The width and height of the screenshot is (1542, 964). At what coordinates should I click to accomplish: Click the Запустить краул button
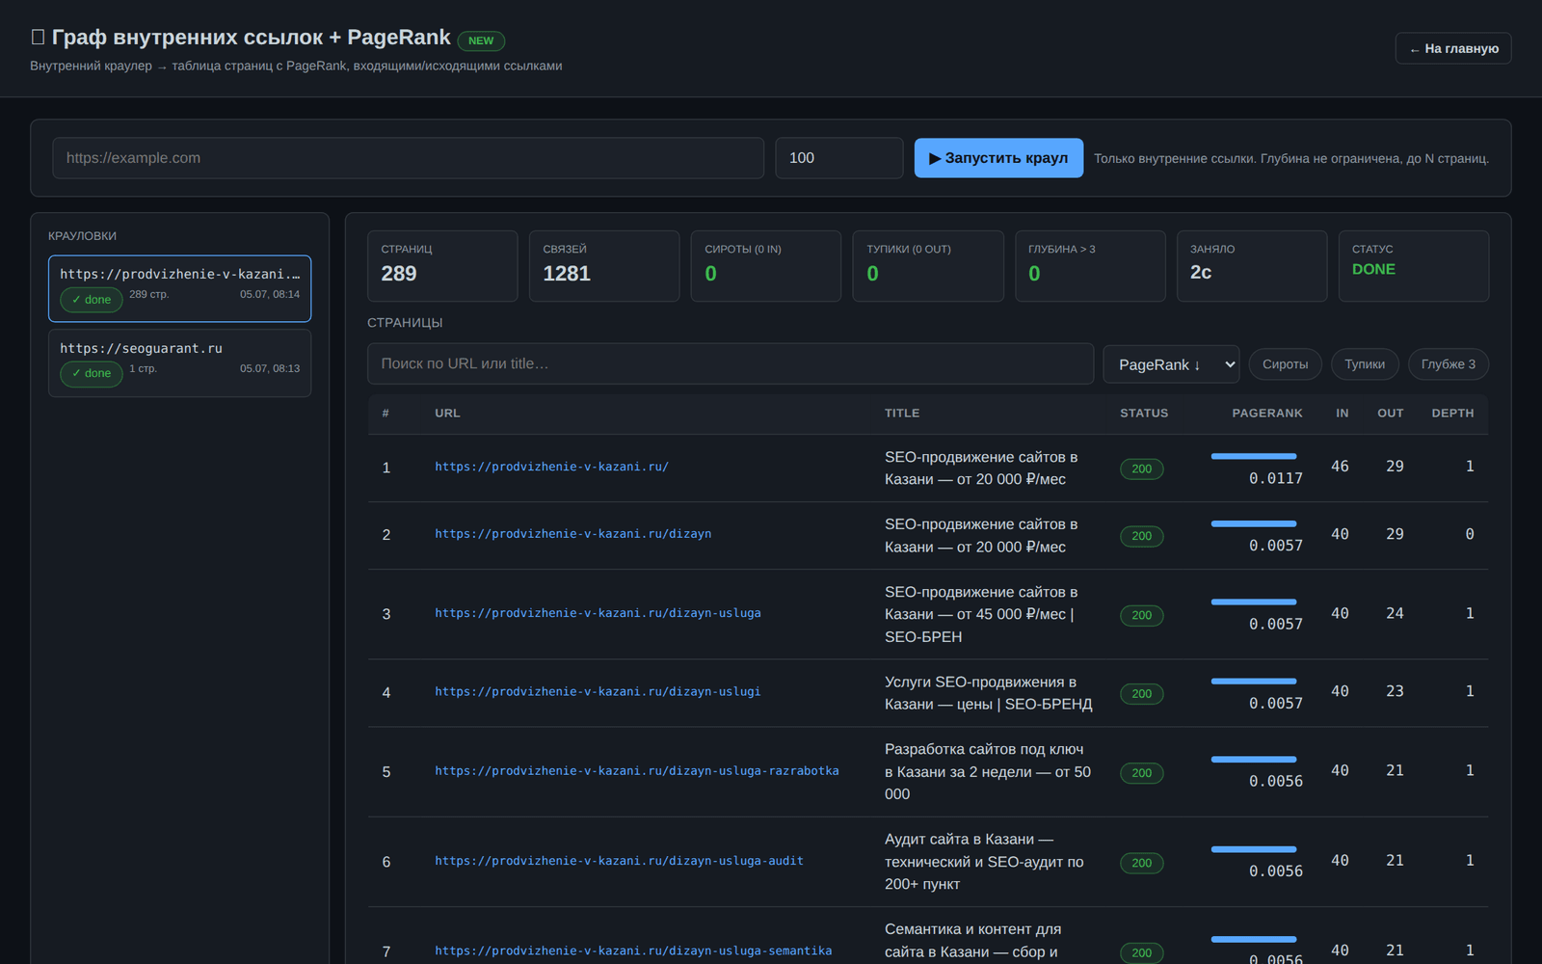coord(998,158)
